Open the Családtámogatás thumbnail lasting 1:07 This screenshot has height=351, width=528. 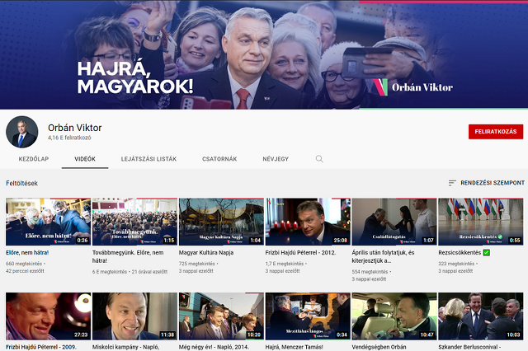pos(394,222)
